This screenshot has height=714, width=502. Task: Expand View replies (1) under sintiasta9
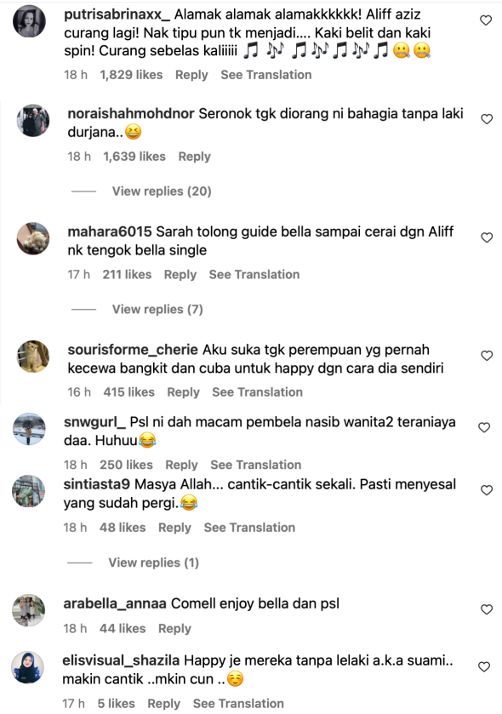pyautogui.click(x=153, y=563)
